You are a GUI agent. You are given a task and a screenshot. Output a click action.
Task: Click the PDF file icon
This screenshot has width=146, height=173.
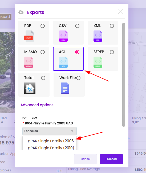(x=29, y=36)
